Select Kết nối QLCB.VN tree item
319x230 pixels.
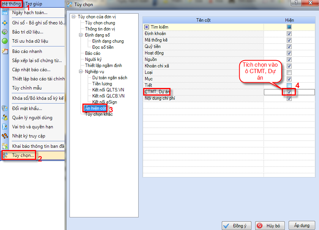tap(108, 96)
